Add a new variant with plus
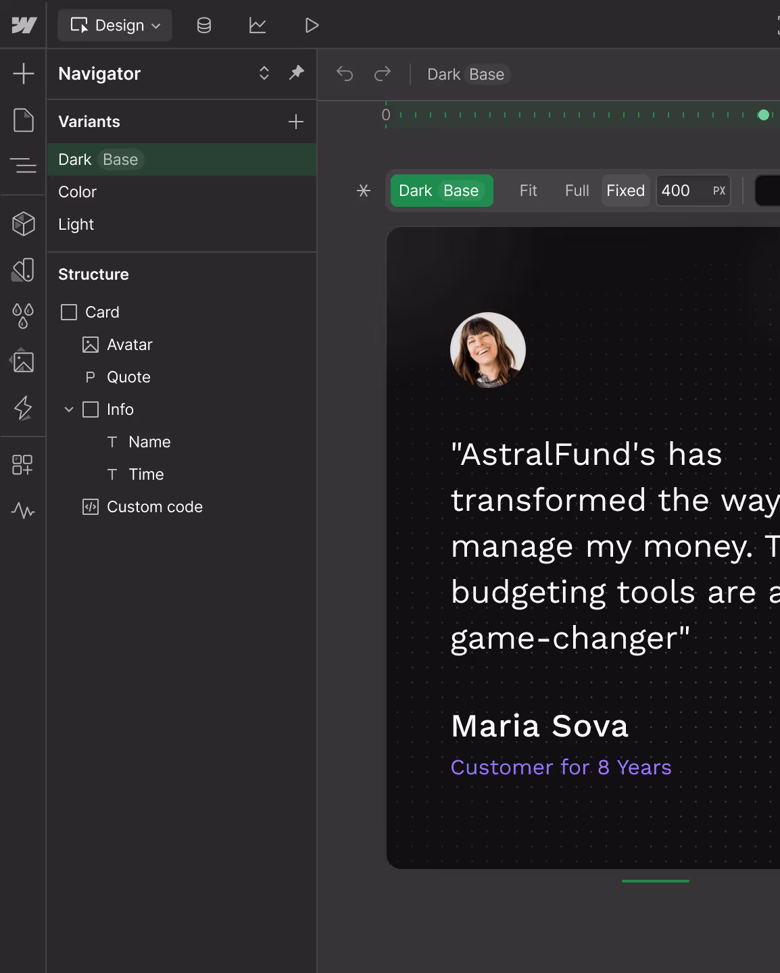This screenshot has height=973, width=780. (296, 122)
